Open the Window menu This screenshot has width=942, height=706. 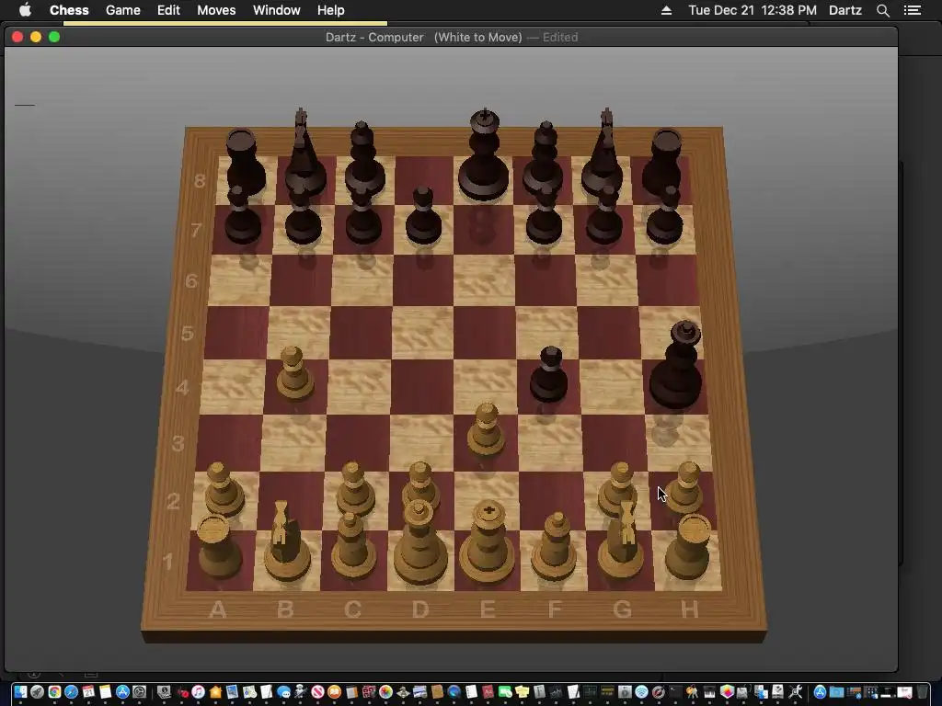276,10
